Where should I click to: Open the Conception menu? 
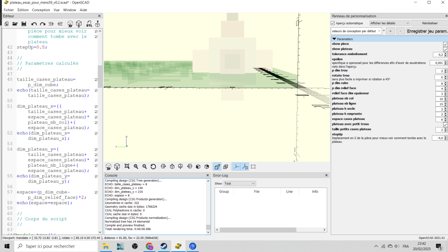(x=41, y=10)
